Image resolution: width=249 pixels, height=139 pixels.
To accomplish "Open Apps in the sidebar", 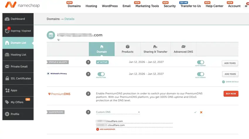I will 18,90.
